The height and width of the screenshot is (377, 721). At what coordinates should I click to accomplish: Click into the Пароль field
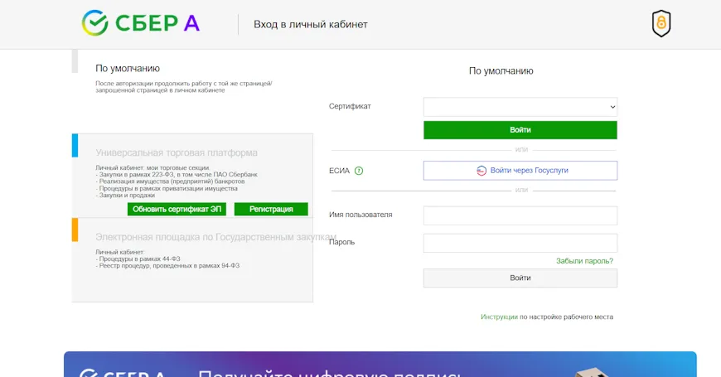[520, 243]
